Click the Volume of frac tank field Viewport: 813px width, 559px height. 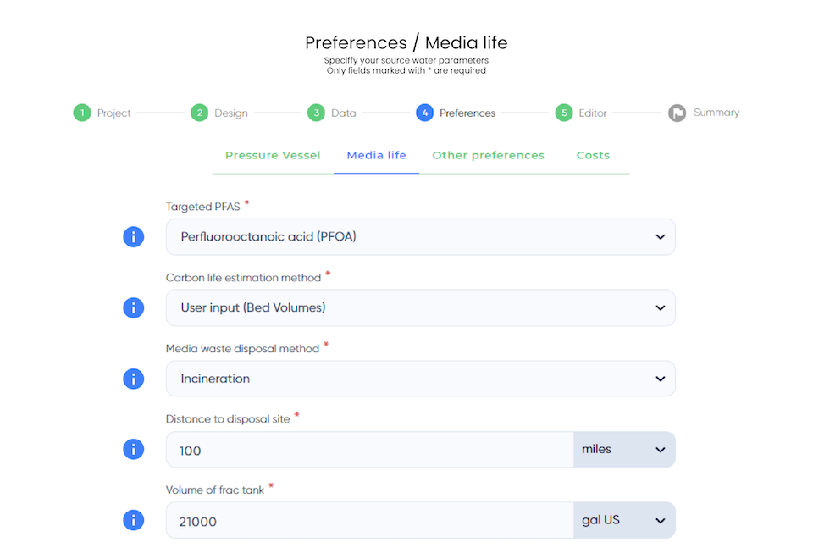click(x=370, y=520)
